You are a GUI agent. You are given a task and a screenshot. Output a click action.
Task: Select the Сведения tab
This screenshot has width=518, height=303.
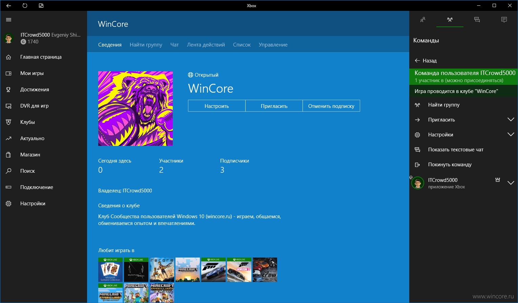tap(110, 45)
